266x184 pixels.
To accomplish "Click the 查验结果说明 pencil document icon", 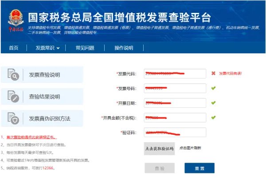I will [13, 96].
